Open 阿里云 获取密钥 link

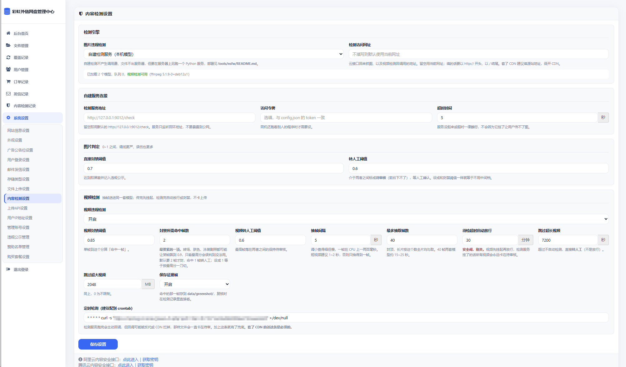point(150,360)
